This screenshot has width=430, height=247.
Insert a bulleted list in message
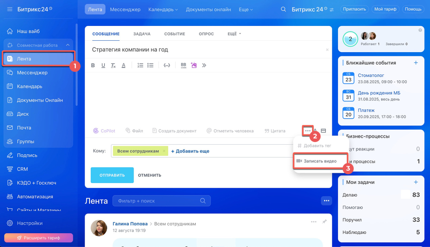click(150, 65)
